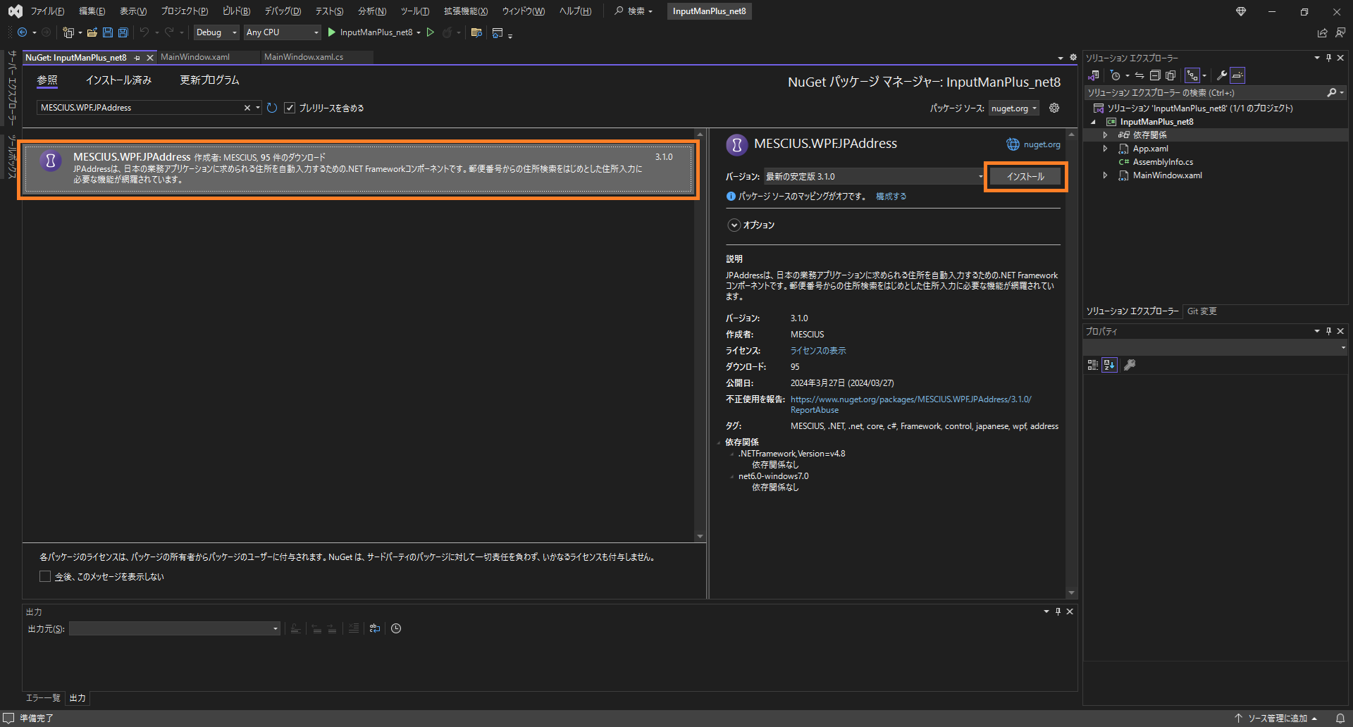Click the Categorized view icon in Properties panel
Viewport: 1353px width, 727px height.
pos(1093,365)
